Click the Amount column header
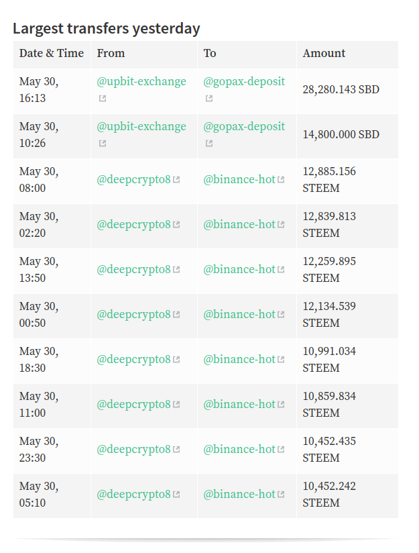The width and height of the screenshot is (419, 553). point(324,53)
